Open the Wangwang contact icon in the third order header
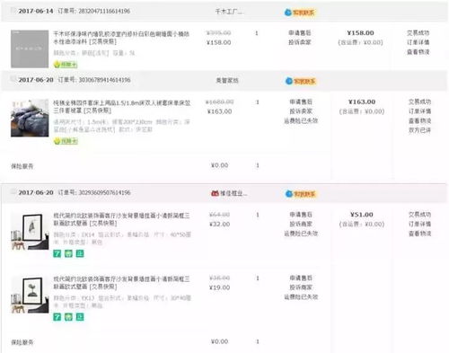Image resolution: width=449 pixels, height=353 pixels. tap(289, 194)
